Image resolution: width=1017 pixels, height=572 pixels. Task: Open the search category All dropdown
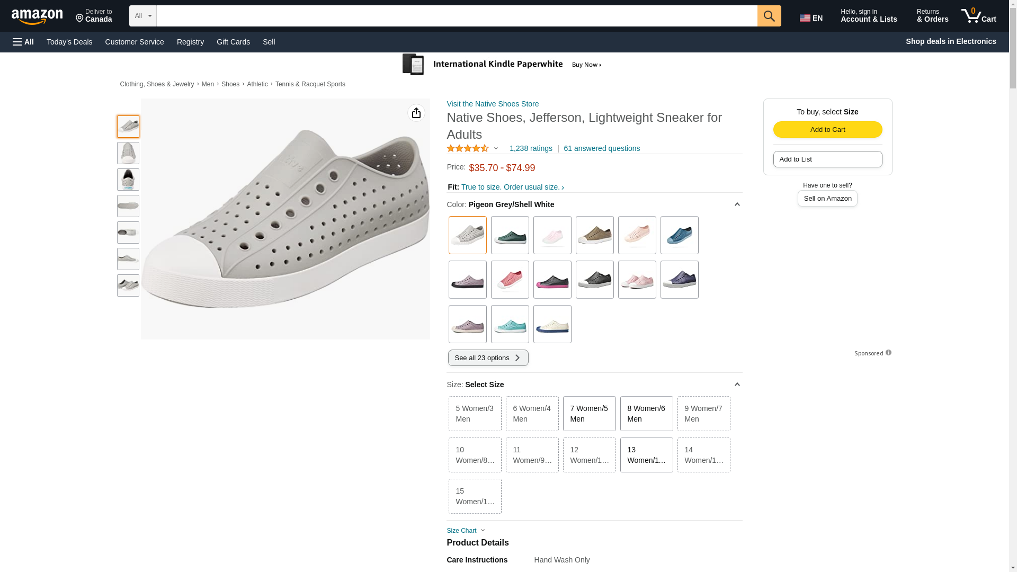click(x=143, y=16)
